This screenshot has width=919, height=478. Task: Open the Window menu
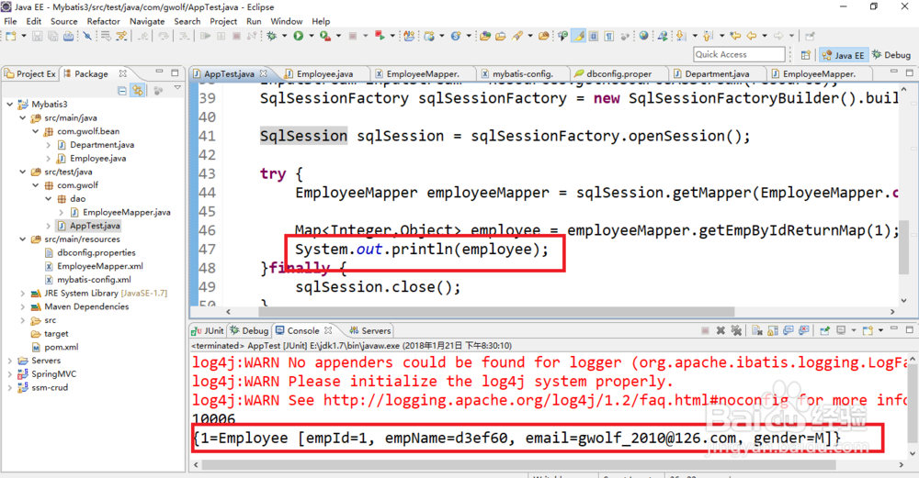click(287, 21)
